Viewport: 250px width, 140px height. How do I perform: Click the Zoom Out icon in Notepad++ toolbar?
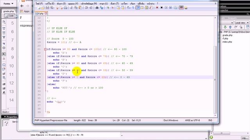point(112,8)
